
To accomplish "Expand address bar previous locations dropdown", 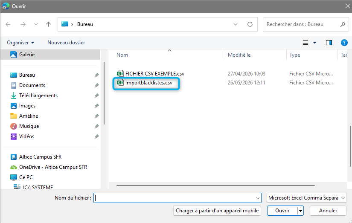I will point(236,24).
